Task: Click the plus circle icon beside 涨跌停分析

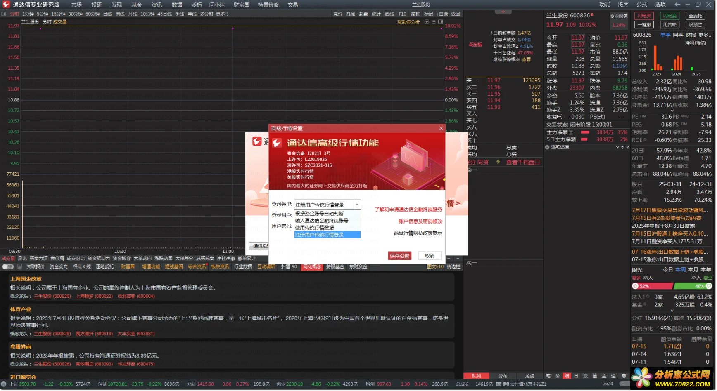Action: 427,22
